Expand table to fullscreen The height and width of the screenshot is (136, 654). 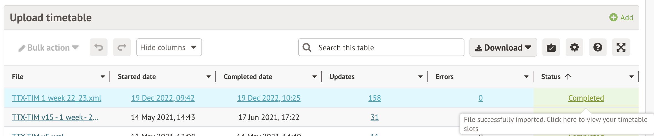621,48
